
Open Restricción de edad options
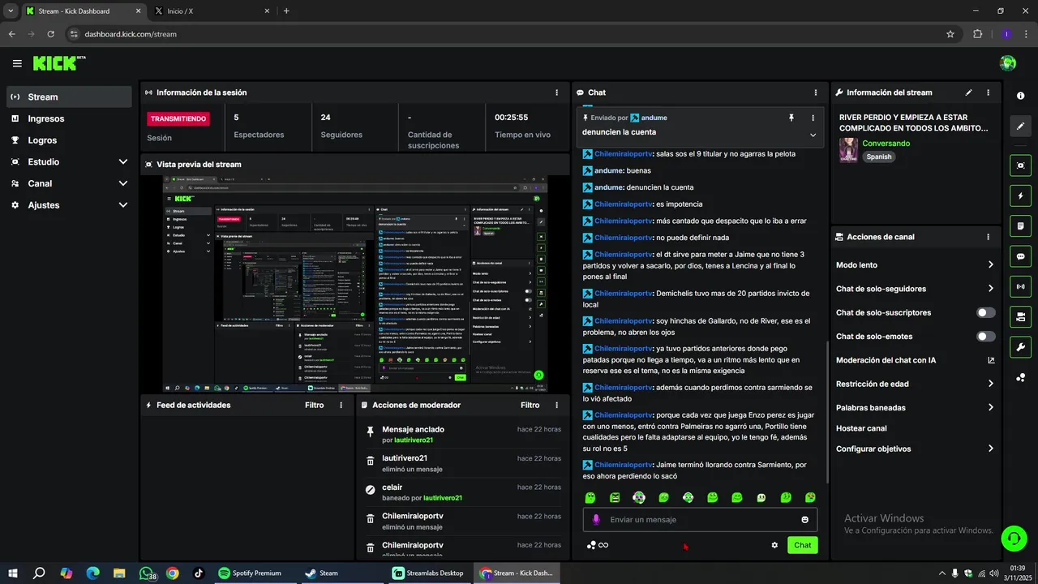(x=915, y=384)
